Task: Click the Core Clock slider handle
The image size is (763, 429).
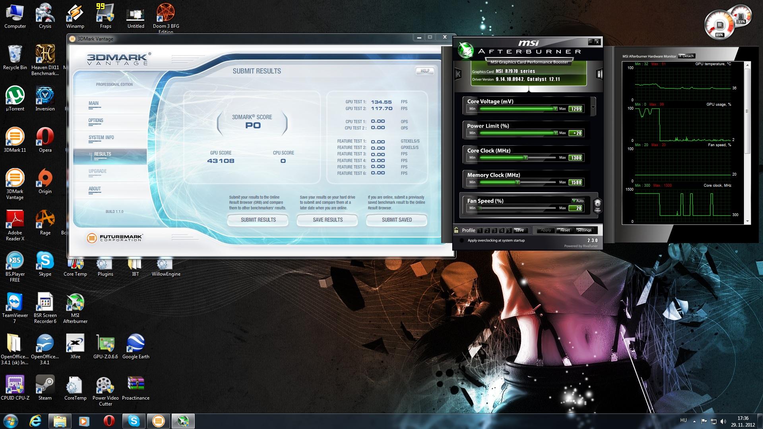Action: click(526, 158)
